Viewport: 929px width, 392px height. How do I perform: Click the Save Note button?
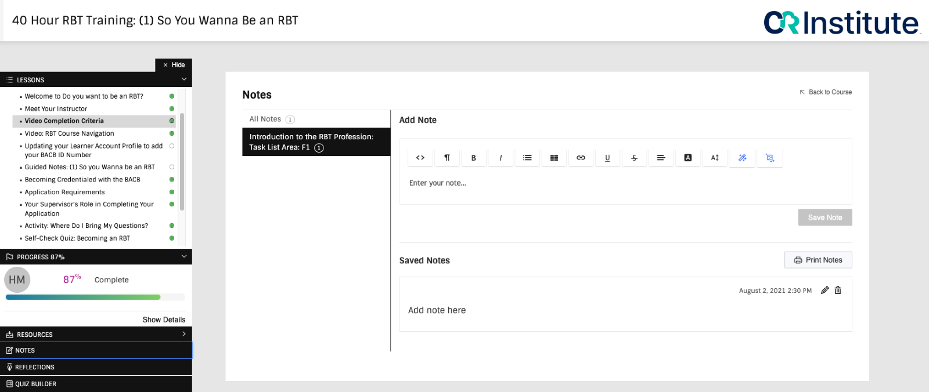(x=825, y=217)
